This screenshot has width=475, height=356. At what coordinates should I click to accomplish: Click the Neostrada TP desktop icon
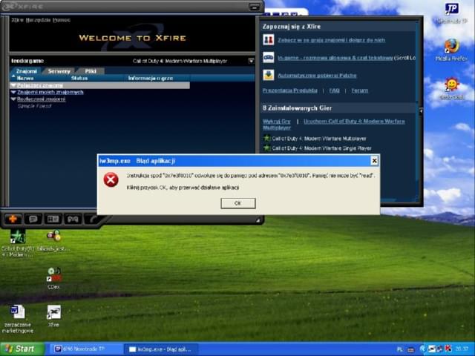(451, 10)
